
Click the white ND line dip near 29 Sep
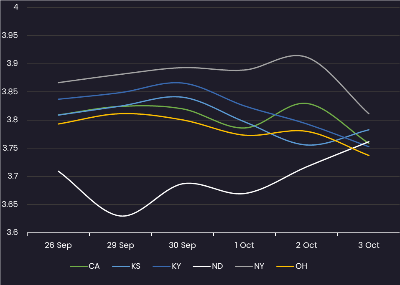(123, 216)
